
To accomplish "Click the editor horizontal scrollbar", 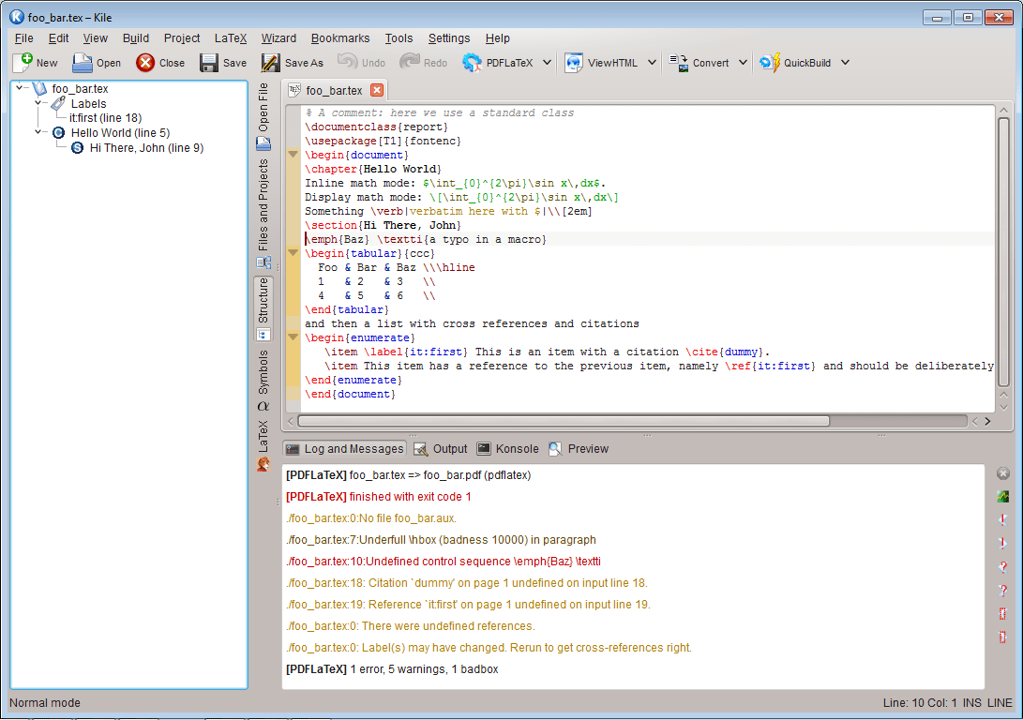I will [x=564, y=422].
